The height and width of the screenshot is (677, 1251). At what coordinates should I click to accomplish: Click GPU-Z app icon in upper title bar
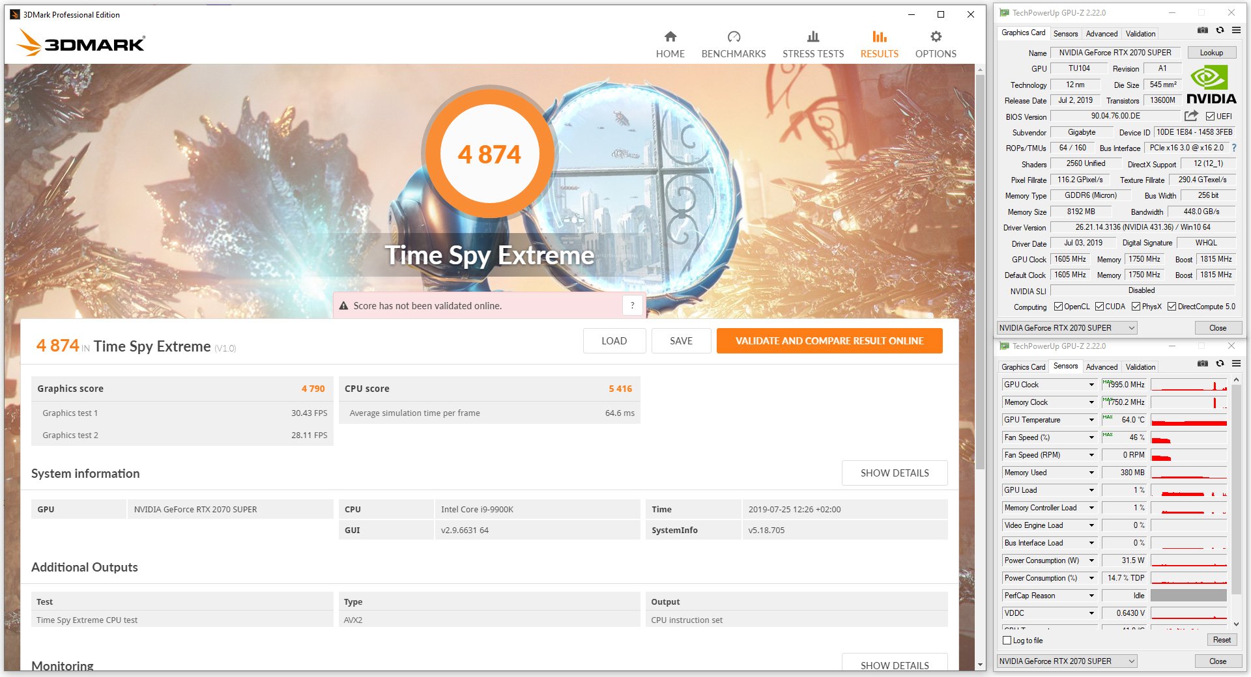[1005, 12]
